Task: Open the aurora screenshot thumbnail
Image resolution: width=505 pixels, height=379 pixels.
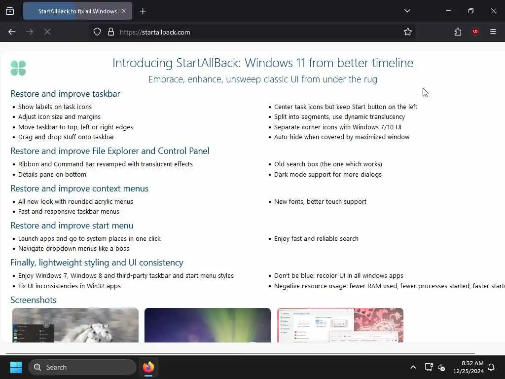Action: [208, 325]
